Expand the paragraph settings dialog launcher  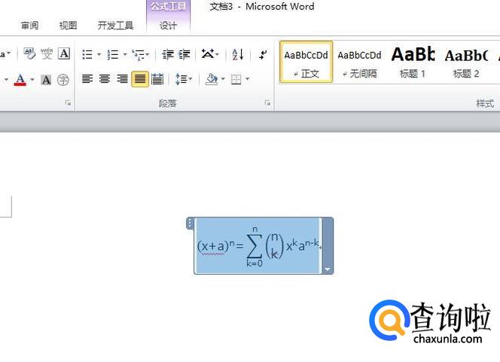[x=267, y=103]
